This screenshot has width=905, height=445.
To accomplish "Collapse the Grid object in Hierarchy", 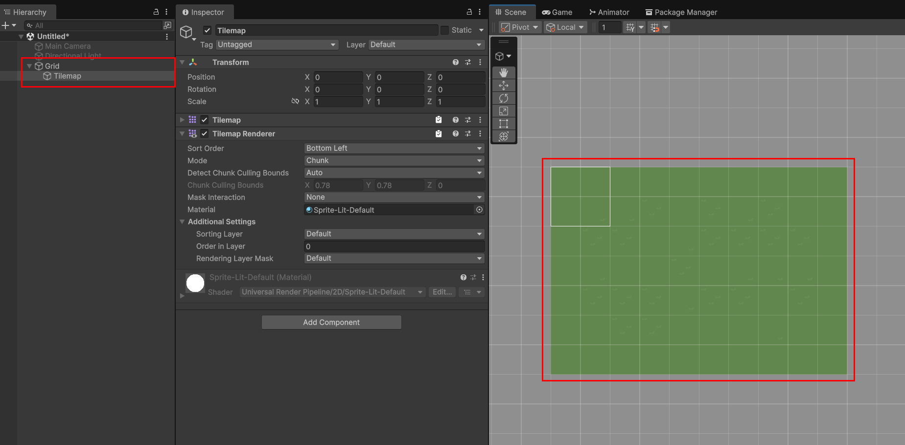I will click(29, 66).
